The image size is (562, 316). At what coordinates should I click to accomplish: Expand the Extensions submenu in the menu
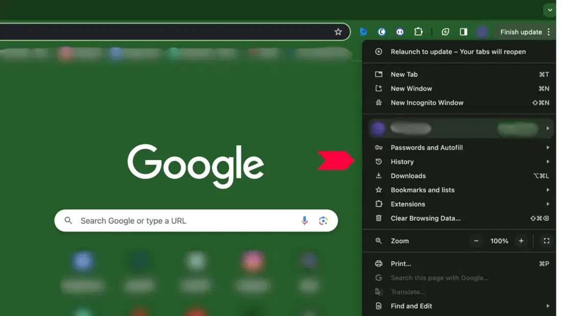(x=459, y=204)
